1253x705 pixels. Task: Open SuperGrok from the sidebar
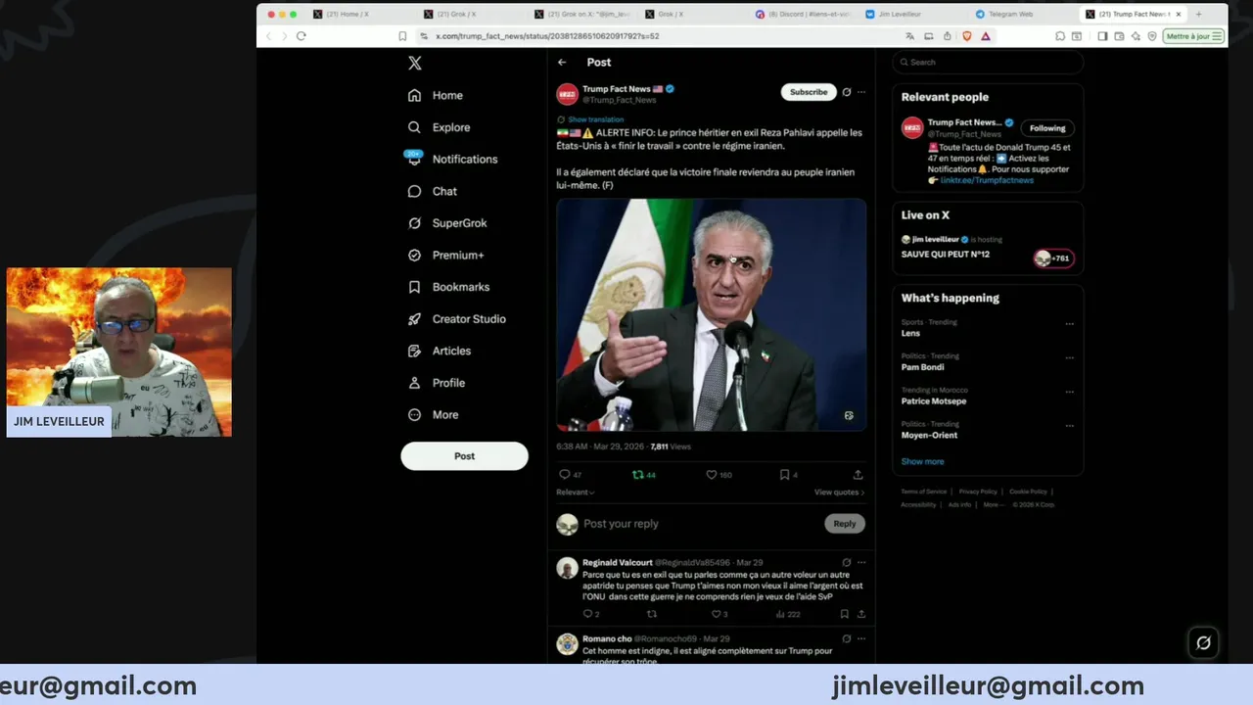[446, 223]
